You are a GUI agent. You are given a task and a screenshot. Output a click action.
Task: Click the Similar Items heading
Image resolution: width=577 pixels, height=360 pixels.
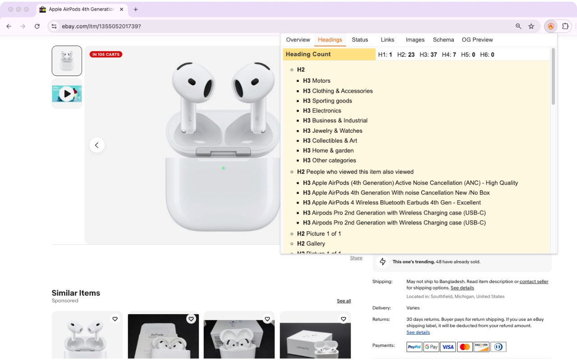coord(76,293)
